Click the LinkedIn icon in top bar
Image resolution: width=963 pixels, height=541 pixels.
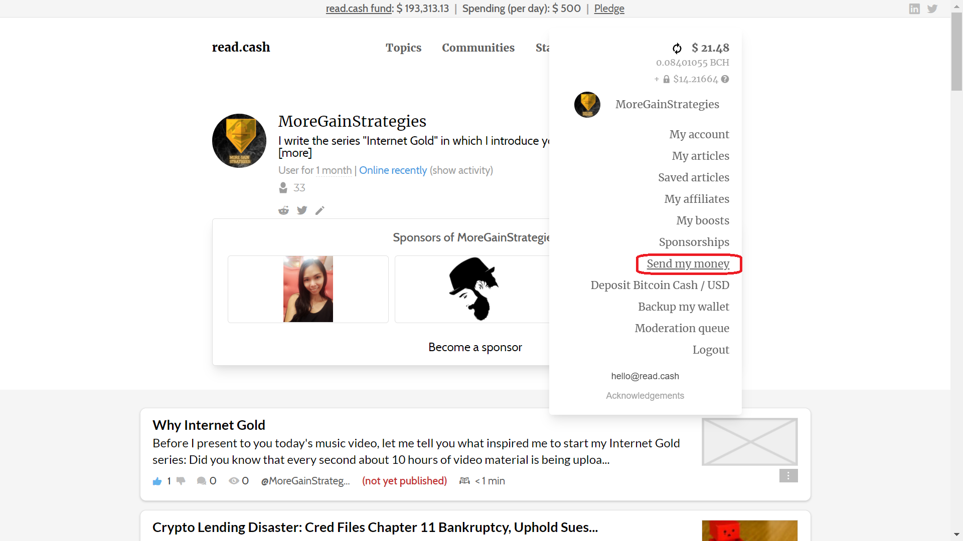(x=914, y=9)
